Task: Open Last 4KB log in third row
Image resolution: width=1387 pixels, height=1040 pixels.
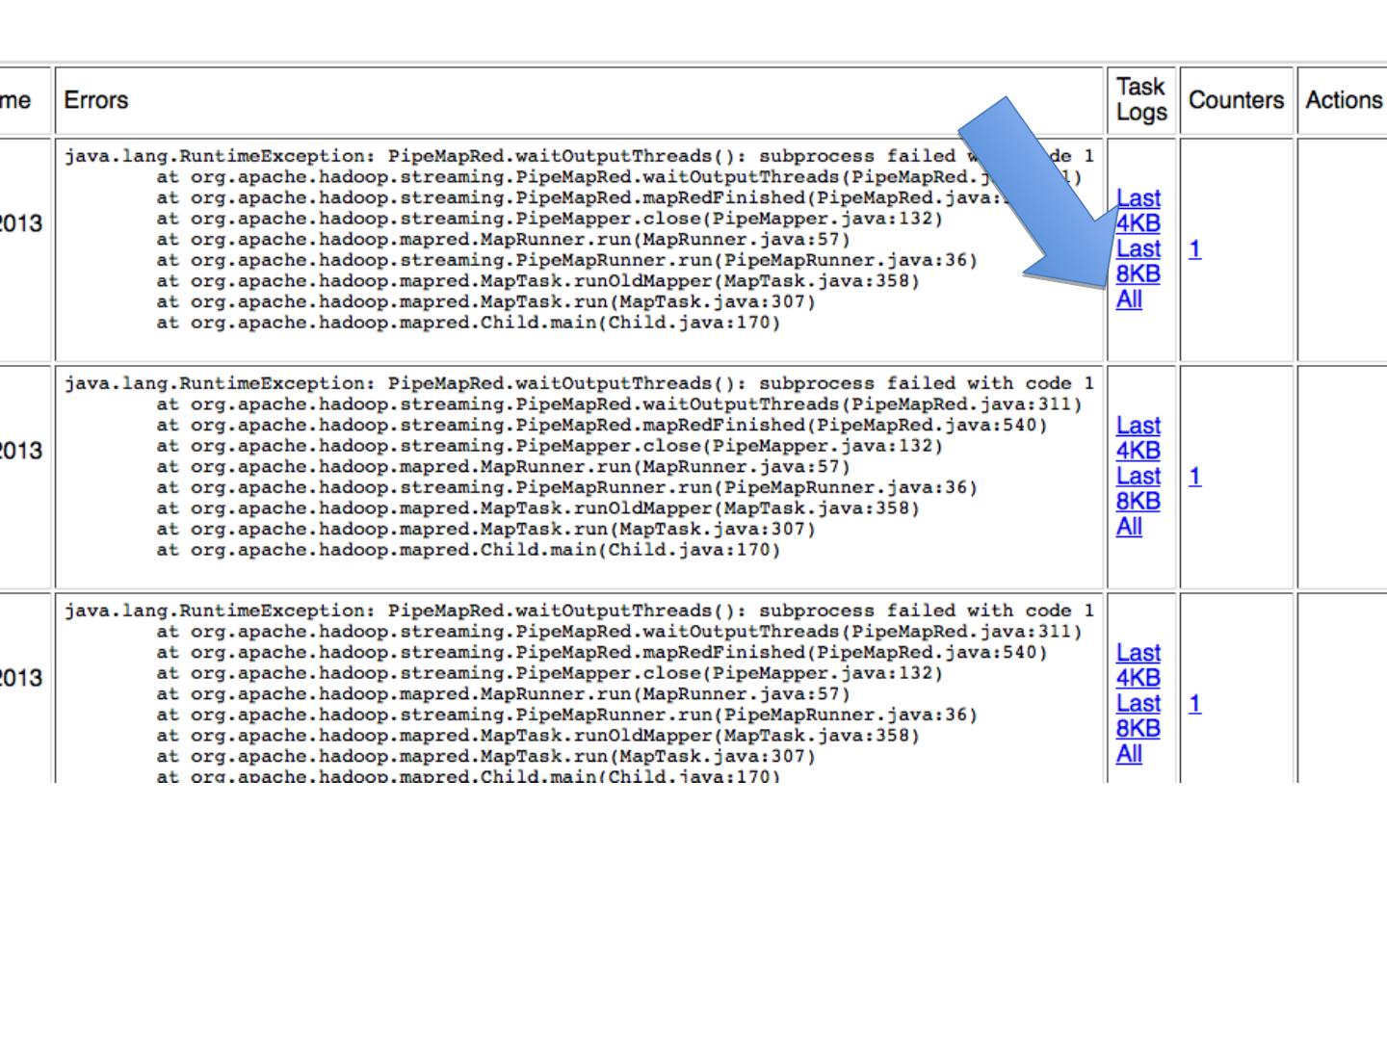Action: (x=1138, y=665)
